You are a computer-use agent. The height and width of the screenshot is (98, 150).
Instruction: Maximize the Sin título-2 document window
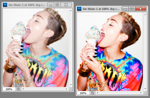[57, 5]
